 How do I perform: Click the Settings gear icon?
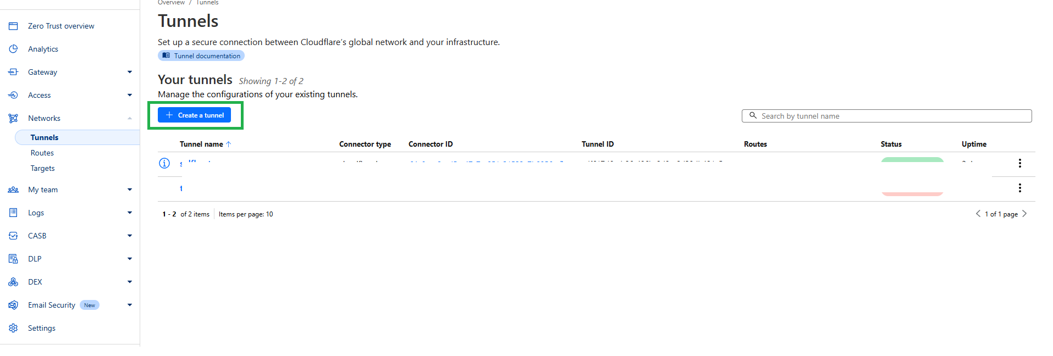click(13, 328)
